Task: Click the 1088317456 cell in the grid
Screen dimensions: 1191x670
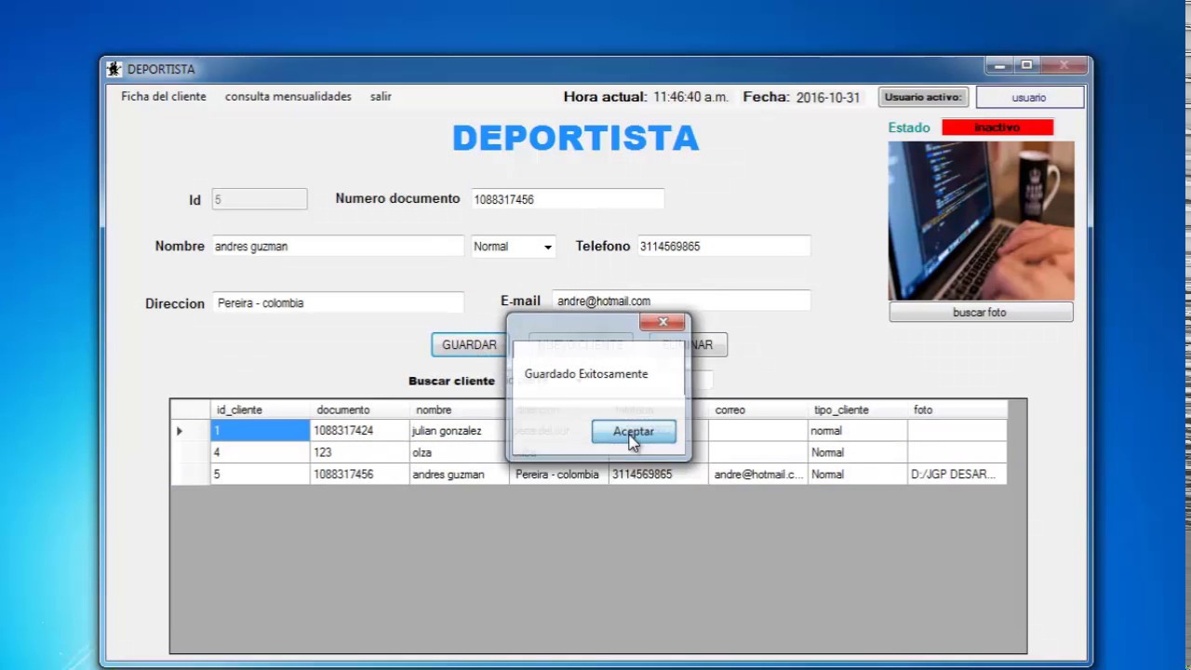Action: tap(360, 475)
